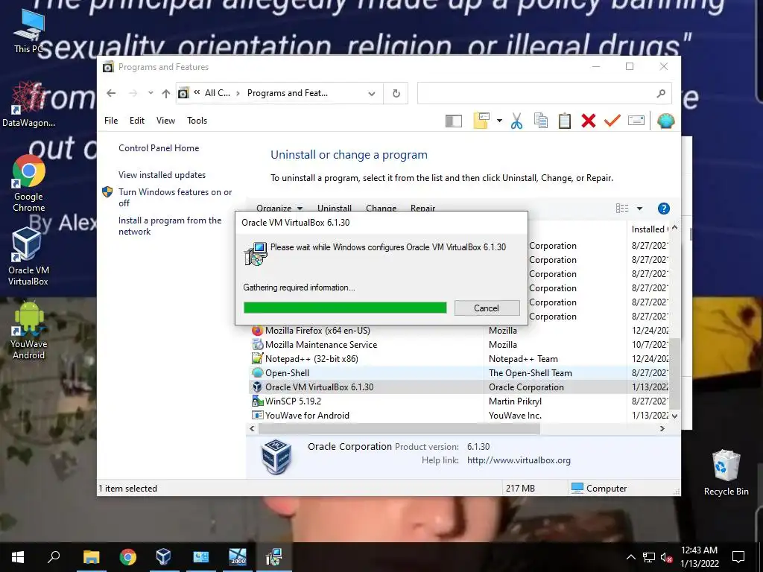This screenshot has width=763, height=572.
Task: Go up one level with up arrow
Action: pos(166,93)
